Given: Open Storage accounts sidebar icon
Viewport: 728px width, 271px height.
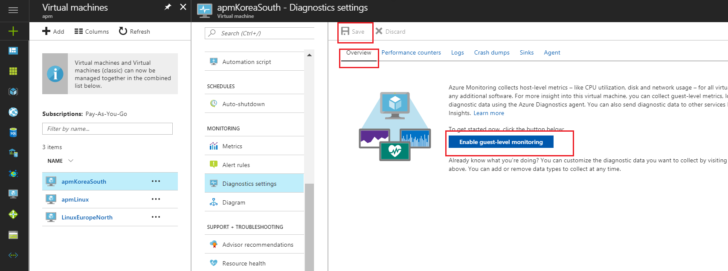Looking at the screenshot, I should click(13, 235).
